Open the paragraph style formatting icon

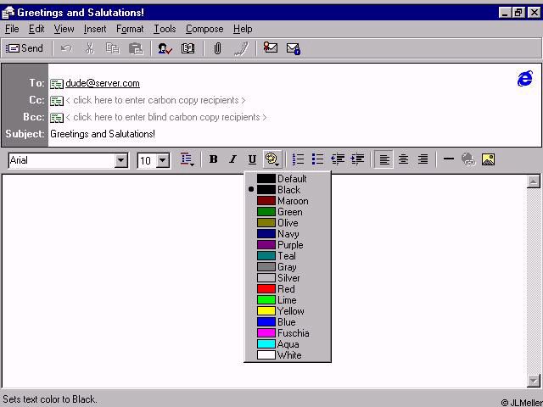(x=188, y=159)
